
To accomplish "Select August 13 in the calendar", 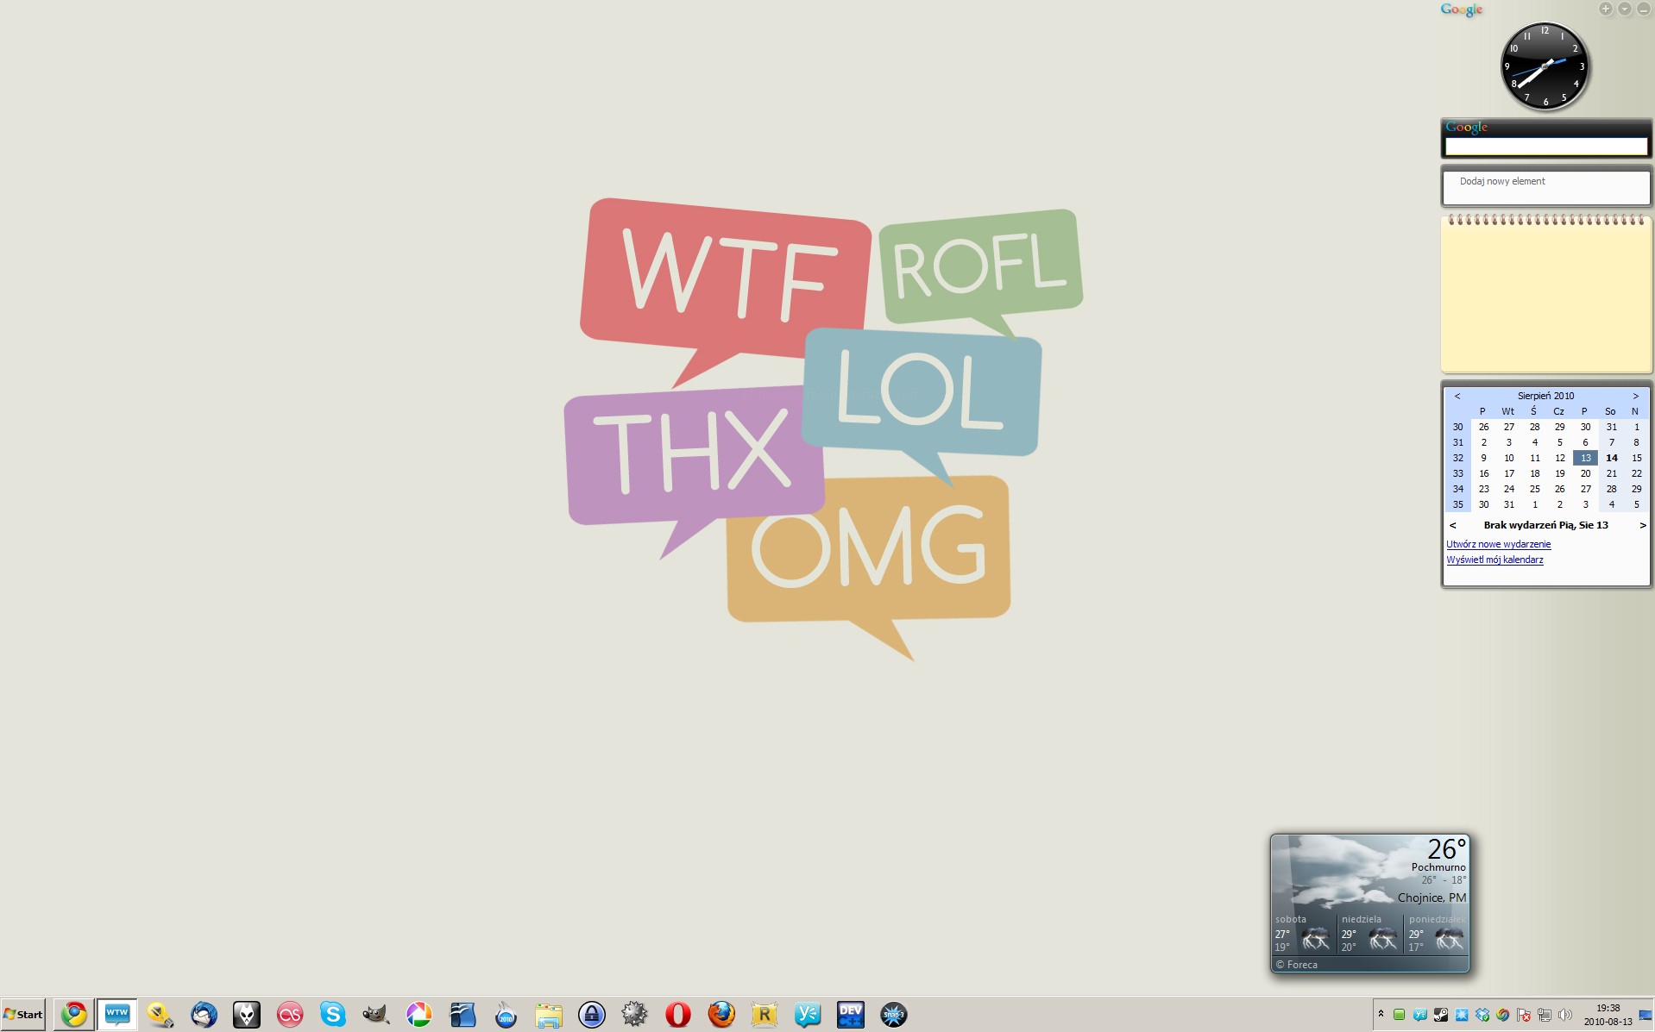I will coord(1585,458).
